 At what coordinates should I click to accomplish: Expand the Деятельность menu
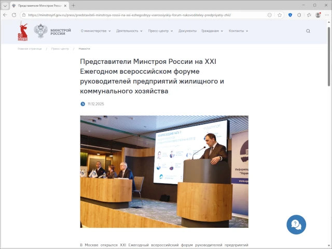tap(129, 31)
